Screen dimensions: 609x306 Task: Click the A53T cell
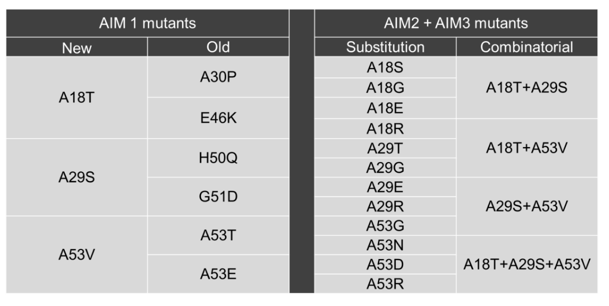tap(218, 236)
